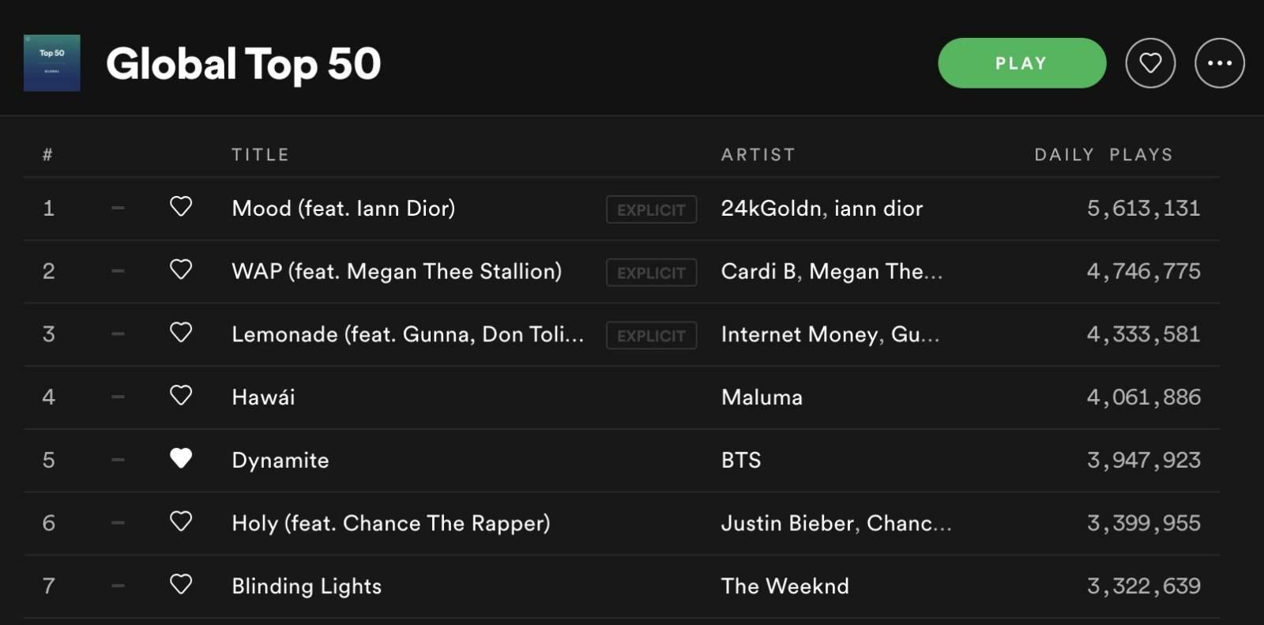Select the Blinding Lights track title
The image size is (1264, 625).
click(x=307, y=586)
